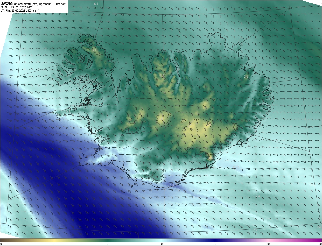Click the 3.1 value label on the Westfjords

tap(94, 50)
